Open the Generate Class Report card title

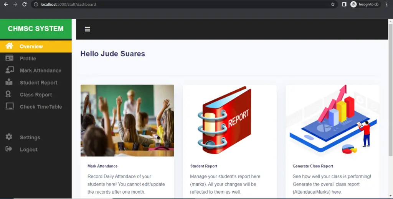click(313, 166)
